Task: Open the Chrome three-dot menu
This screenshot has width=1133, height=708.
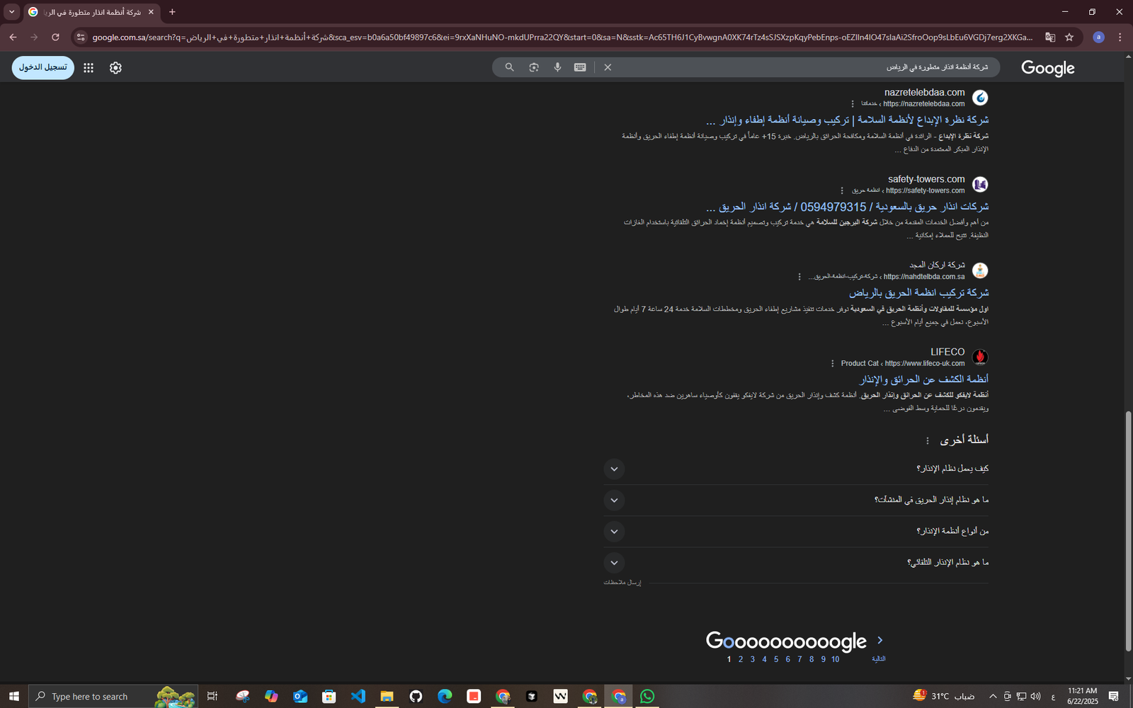Action: click(1120, 38)
